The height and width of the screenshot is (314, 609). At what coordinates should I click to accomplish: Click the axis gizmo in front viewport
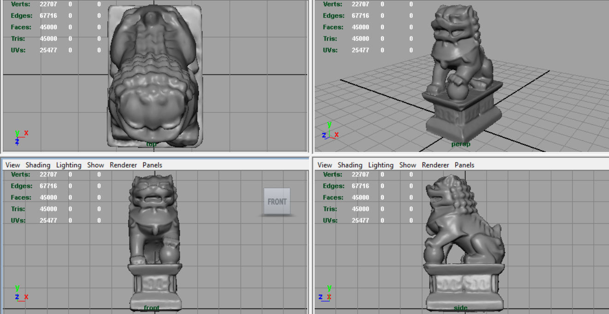pyautogui.click(x=21, y=293)
